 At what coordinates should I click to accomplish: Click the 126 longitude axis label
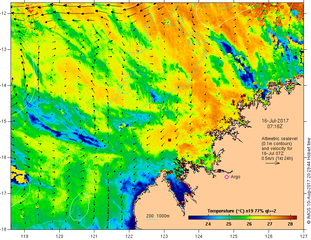[269, 236]
